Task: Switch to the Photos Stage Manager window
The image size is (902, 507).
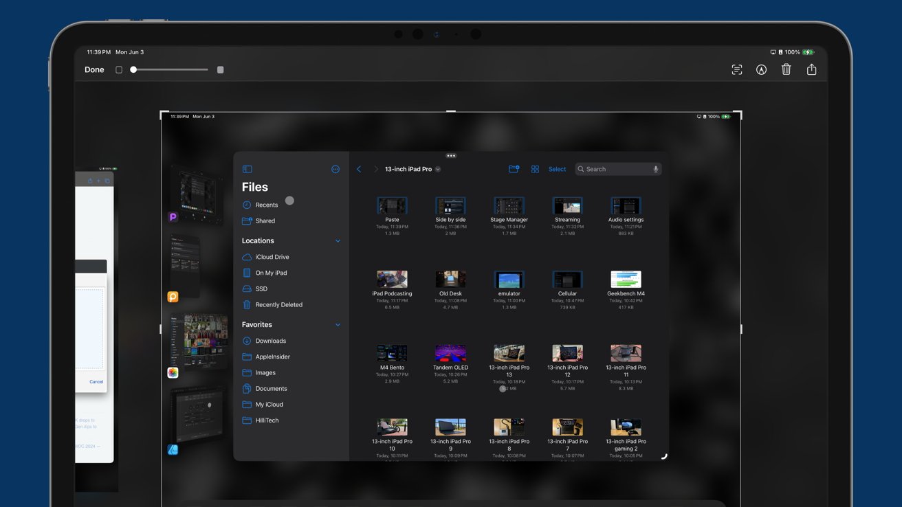Action: coord(198,346)
